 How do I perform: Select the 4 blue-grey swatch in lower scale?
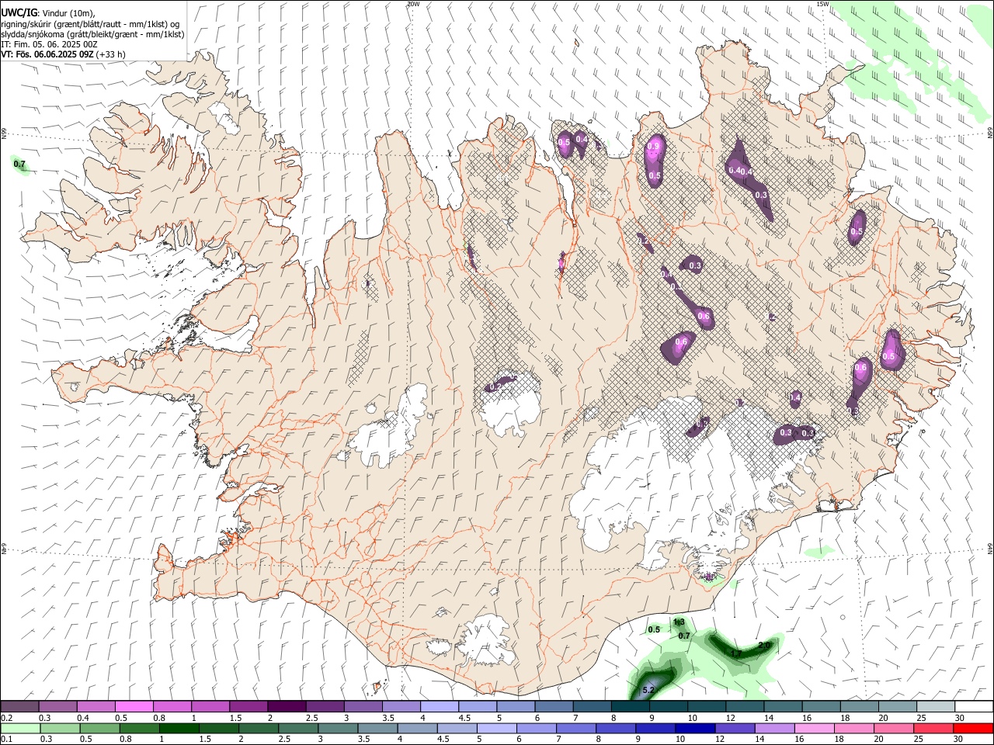pyautogui.click(x=417, y=729)
